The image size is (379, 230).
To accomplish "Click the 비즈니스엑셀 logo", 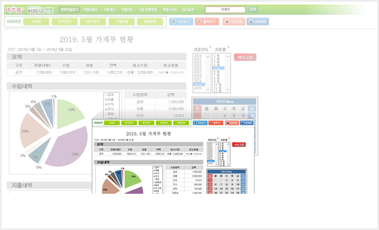I will point(40,10).
